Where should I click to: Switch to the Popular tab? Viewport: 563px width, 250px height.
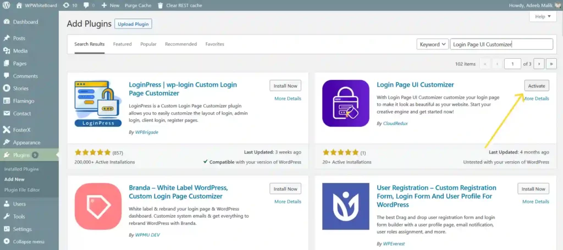point(148,44)
